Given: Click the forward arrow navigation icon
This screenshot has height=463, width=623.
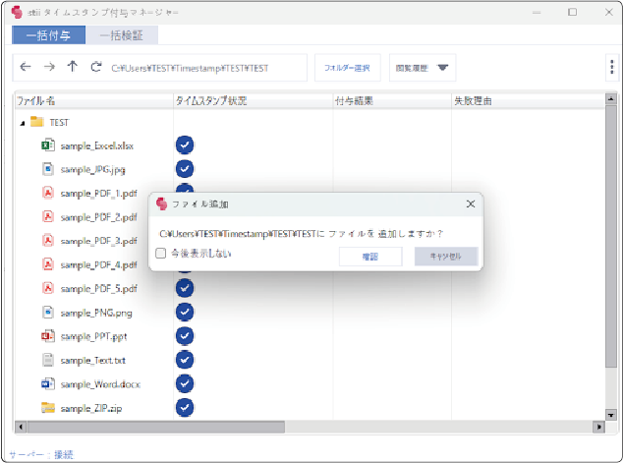Looking at the screenshot, I should (x=49, y=68).
